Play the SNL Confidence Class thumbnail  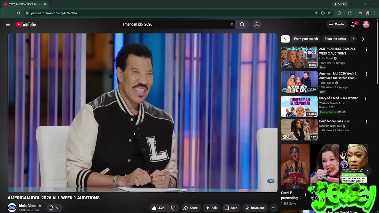click(x=299, y=129)
